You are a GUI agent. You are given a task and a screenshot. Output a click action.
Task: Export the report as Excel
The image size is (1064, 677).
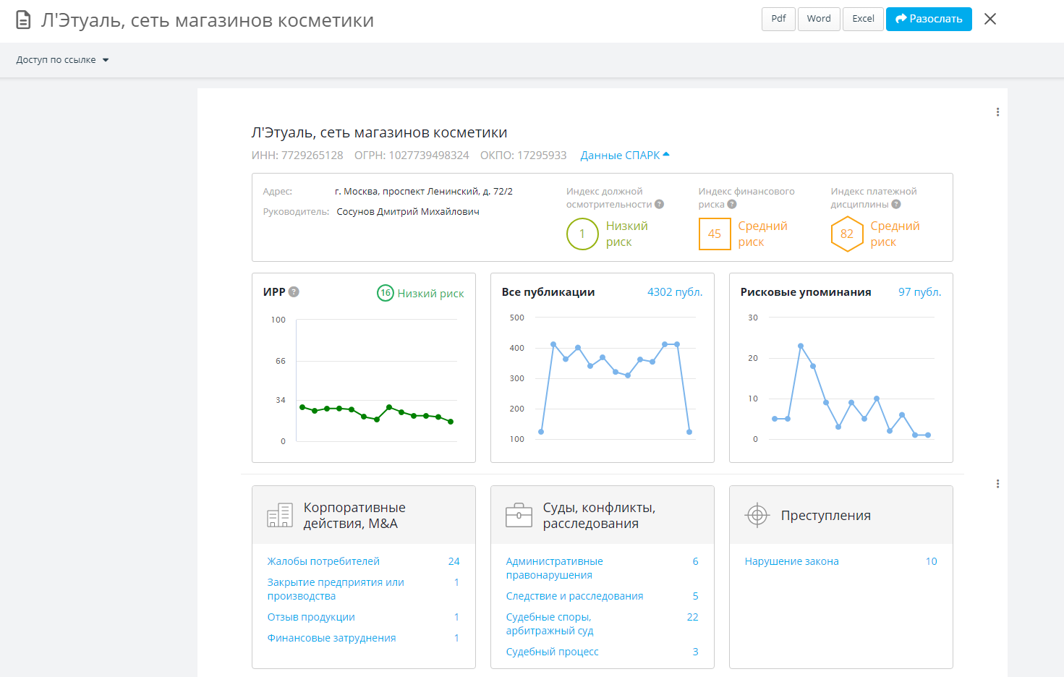pos(863,19)
